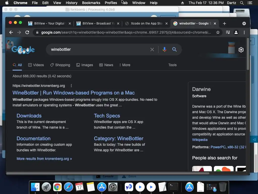Screen dimensions: 258x194
Task: Open Chrome's three-dot menu
Action: click(x=244, y=32)
